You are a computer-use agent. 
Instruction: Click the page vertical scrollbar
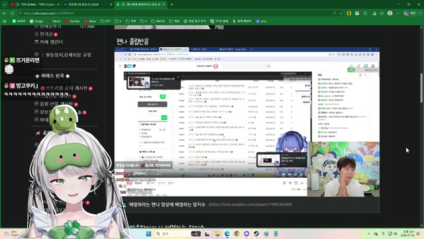coord(421,88)
